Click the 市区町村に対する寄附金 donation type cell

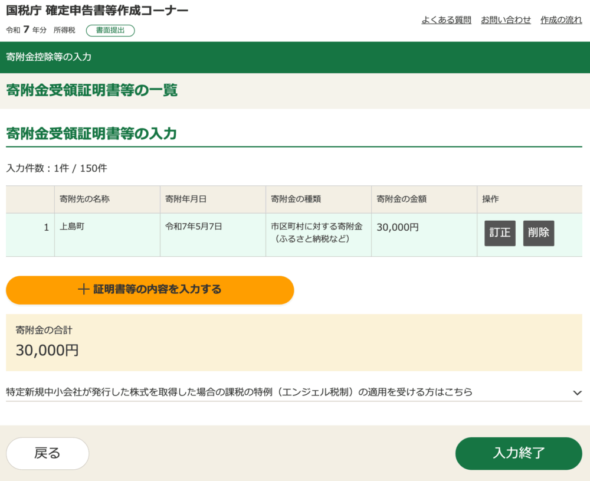point(317,233)
